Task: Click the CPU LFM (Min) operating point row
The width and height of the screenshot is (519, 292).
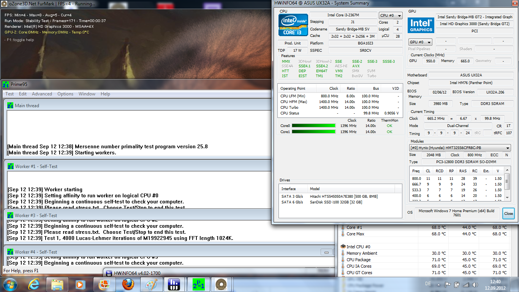Action: click(340, 96)
